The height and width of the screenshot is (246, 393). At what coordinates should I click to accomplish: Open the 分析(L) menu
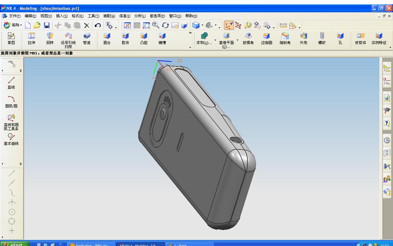tap(140, 16)
